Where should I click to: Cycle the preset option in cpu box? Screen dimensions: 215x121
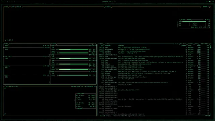pos(19,7)
